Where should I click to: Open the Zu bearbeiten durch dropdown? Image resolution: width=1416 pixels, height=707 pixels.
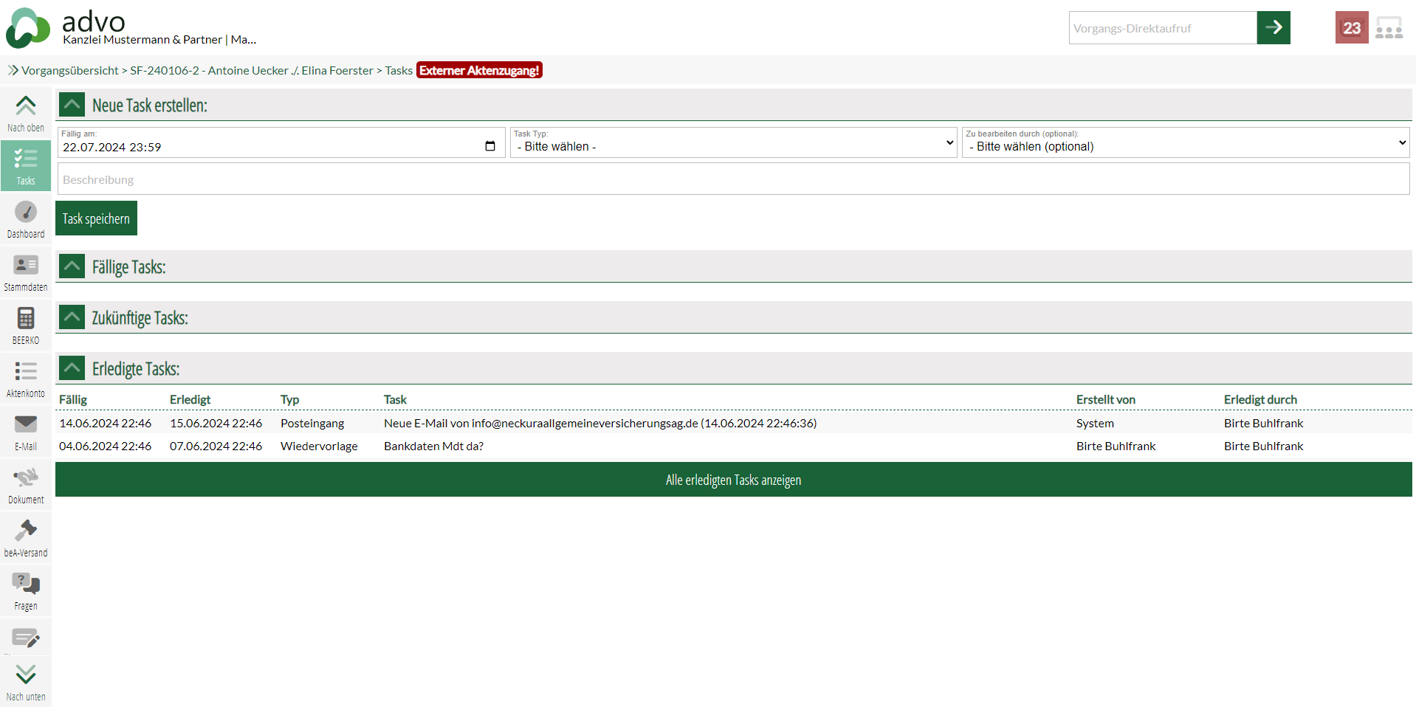pyautogui.click(x=1185, y=142)
